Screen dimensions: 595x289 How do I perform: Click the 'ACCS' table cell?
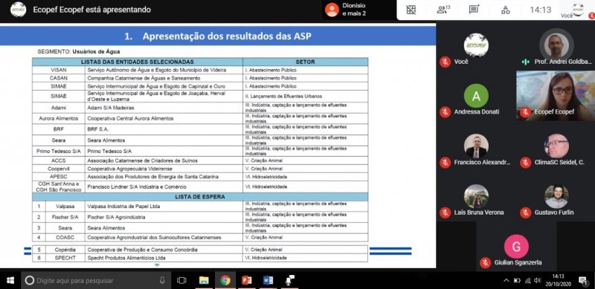tap(59, 160)
